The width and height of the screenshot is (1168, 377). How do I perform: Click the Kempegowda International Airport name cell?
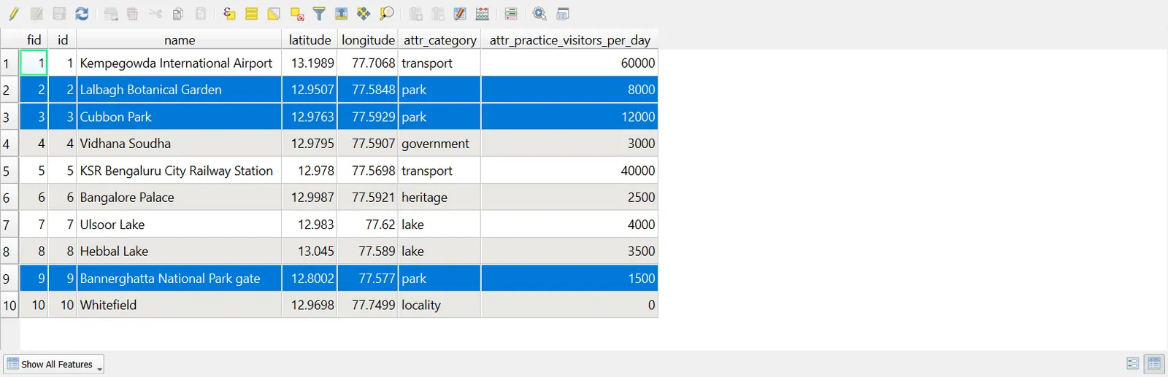(x=179, y=63)
